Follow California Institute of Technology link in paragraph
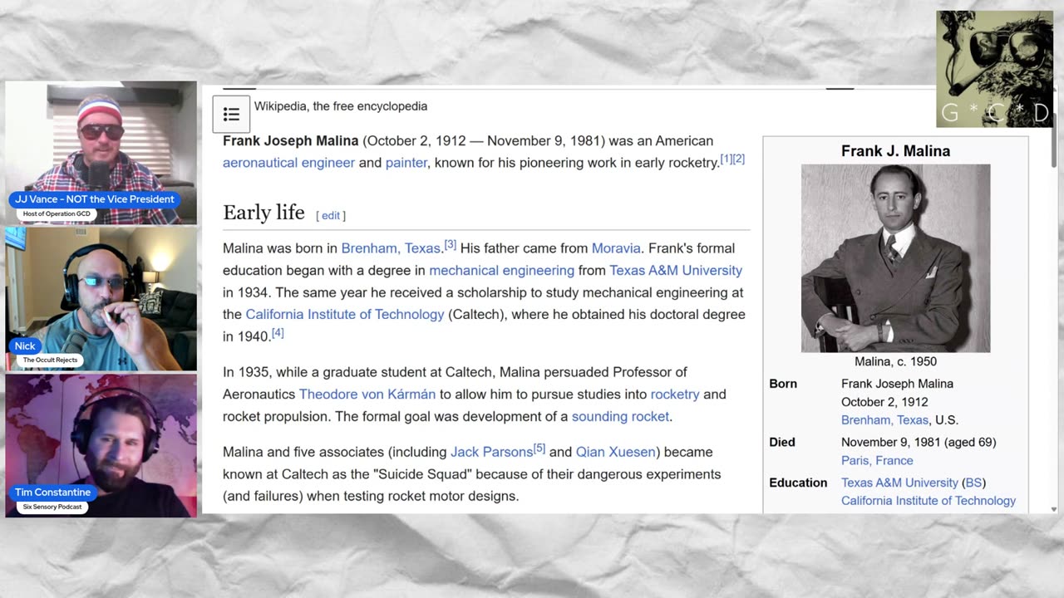Image resolution: width=1064 pixels, height=598 pixels. [x=345, y=315]
